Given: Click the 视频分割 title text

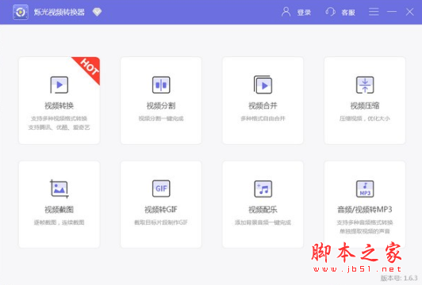Looking at the screenshot, I should coord(161,105).
